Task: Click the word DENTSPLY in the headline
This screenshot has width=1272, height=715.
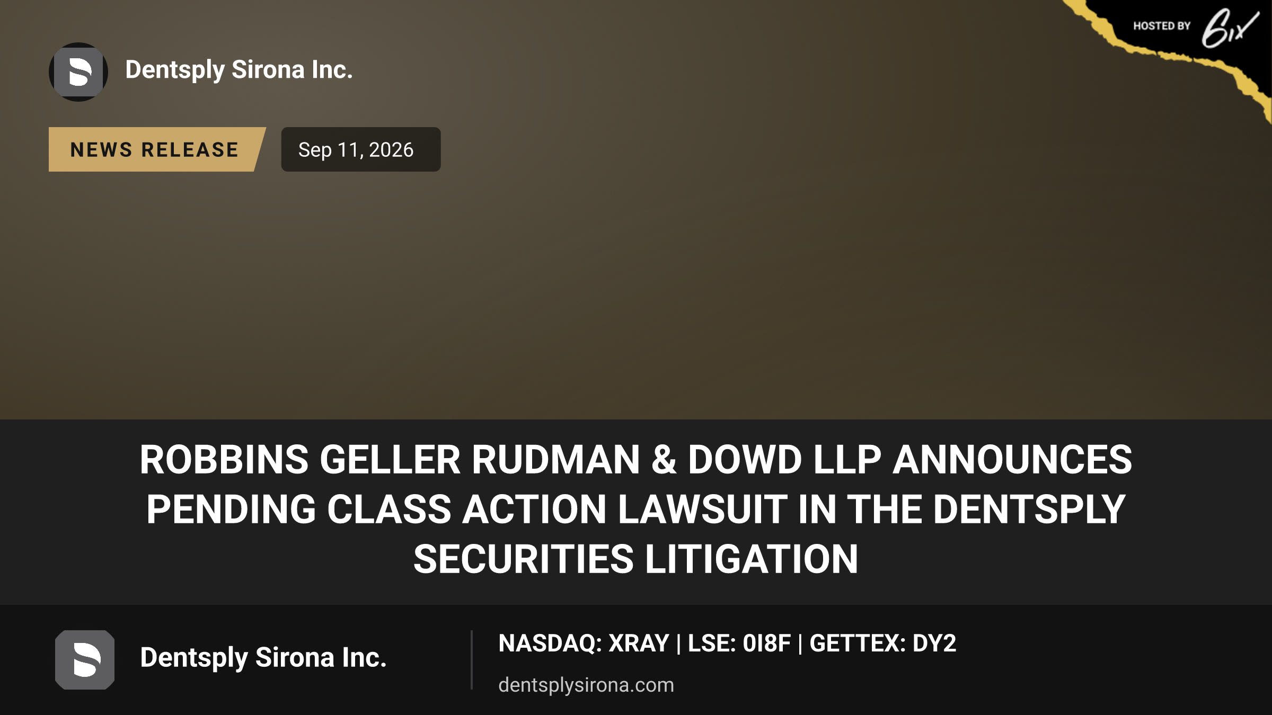Action: pos(1029,510)
